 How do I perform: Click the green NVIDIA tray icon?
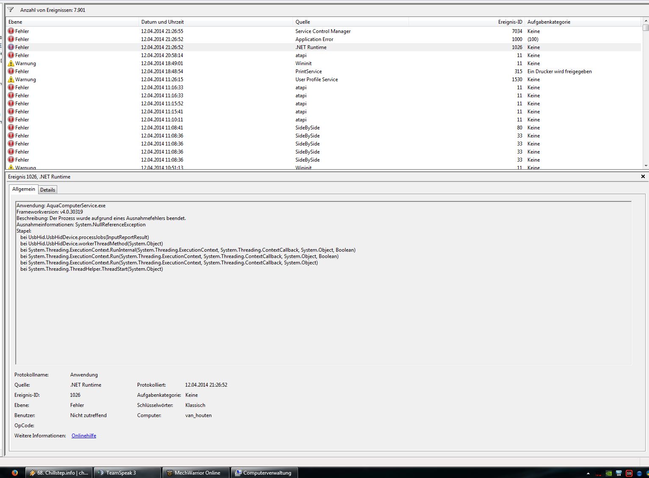(608, 473)
